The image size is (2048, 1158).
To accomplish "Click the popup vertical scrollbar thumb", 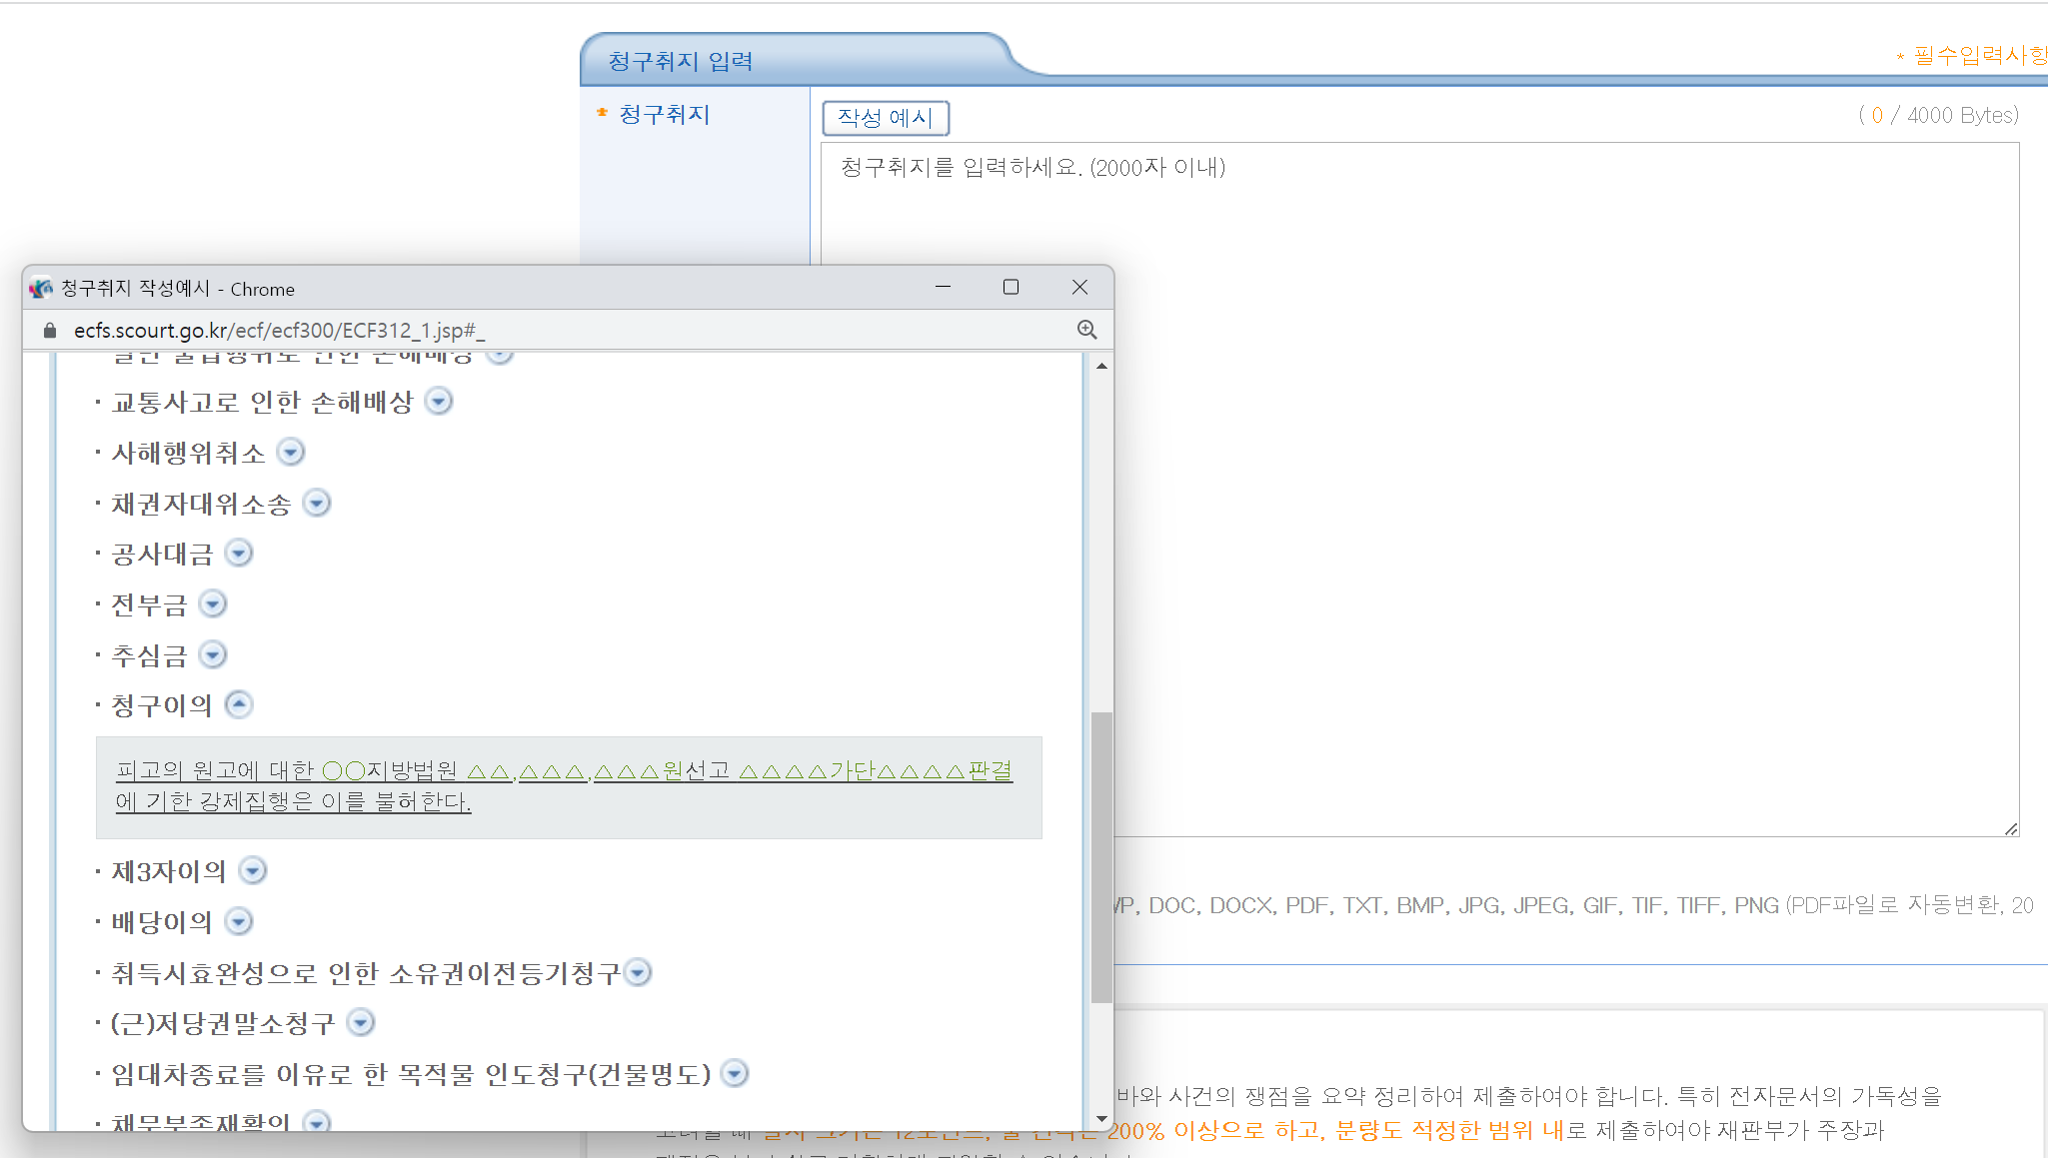I will coord(1101,857).
